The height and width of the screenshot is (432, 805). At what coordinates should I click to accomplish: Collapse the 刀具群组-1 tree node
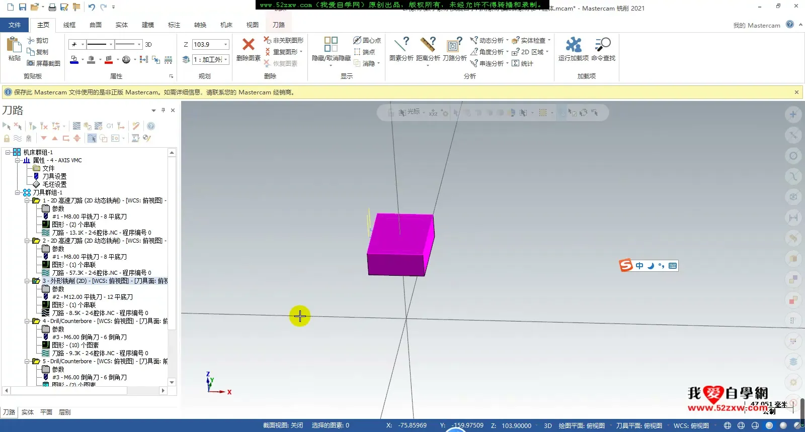18,192
